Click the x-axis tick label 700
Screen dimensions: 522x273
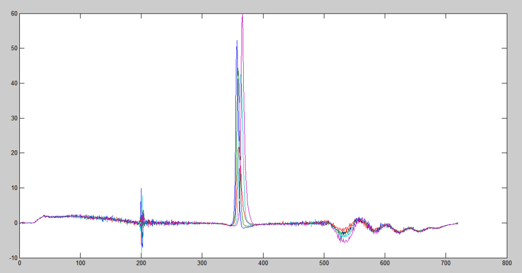[x=446, y=264]
